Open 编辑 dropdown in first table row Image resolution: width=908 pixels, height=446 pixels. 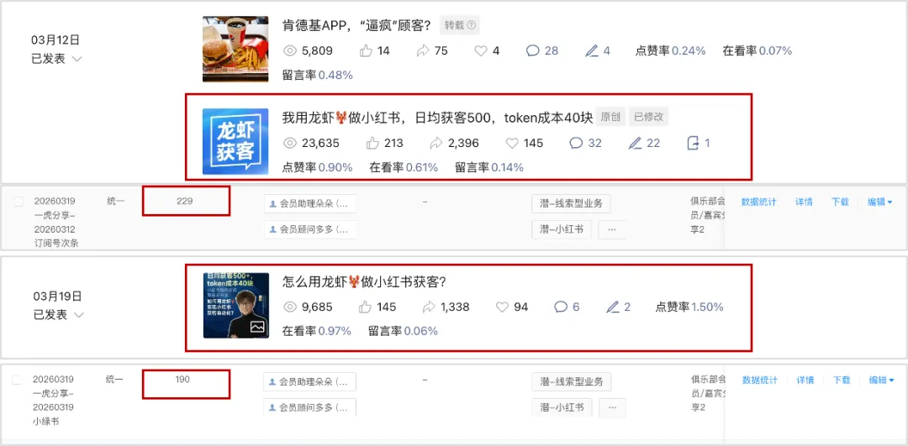879,202
